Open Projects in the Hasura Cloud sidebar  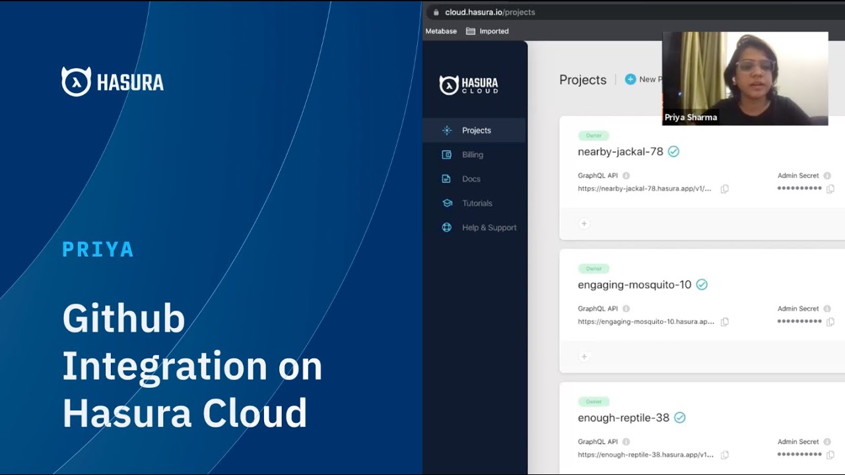pos(474,131)
